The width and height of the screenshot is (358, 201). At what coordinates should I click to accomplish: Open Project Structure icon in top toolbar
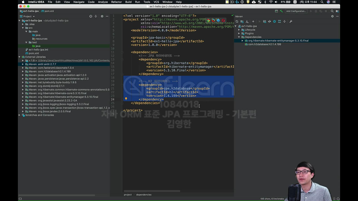pyautogui.click(x=337, y=11)
